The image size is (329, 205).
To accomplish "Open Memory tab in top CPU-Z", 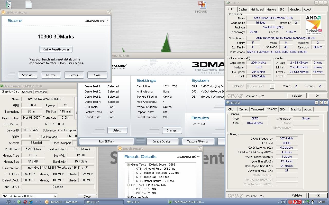I will 271,9.
